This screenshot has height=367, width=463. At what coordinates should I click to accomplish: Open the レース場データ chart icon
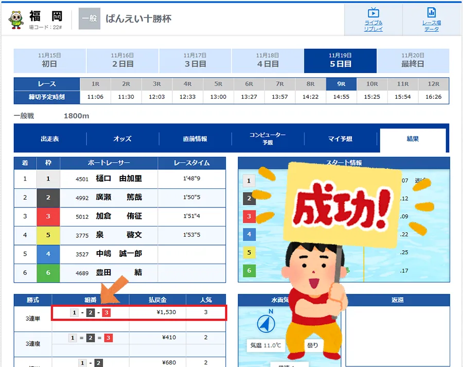click(431, 13)
